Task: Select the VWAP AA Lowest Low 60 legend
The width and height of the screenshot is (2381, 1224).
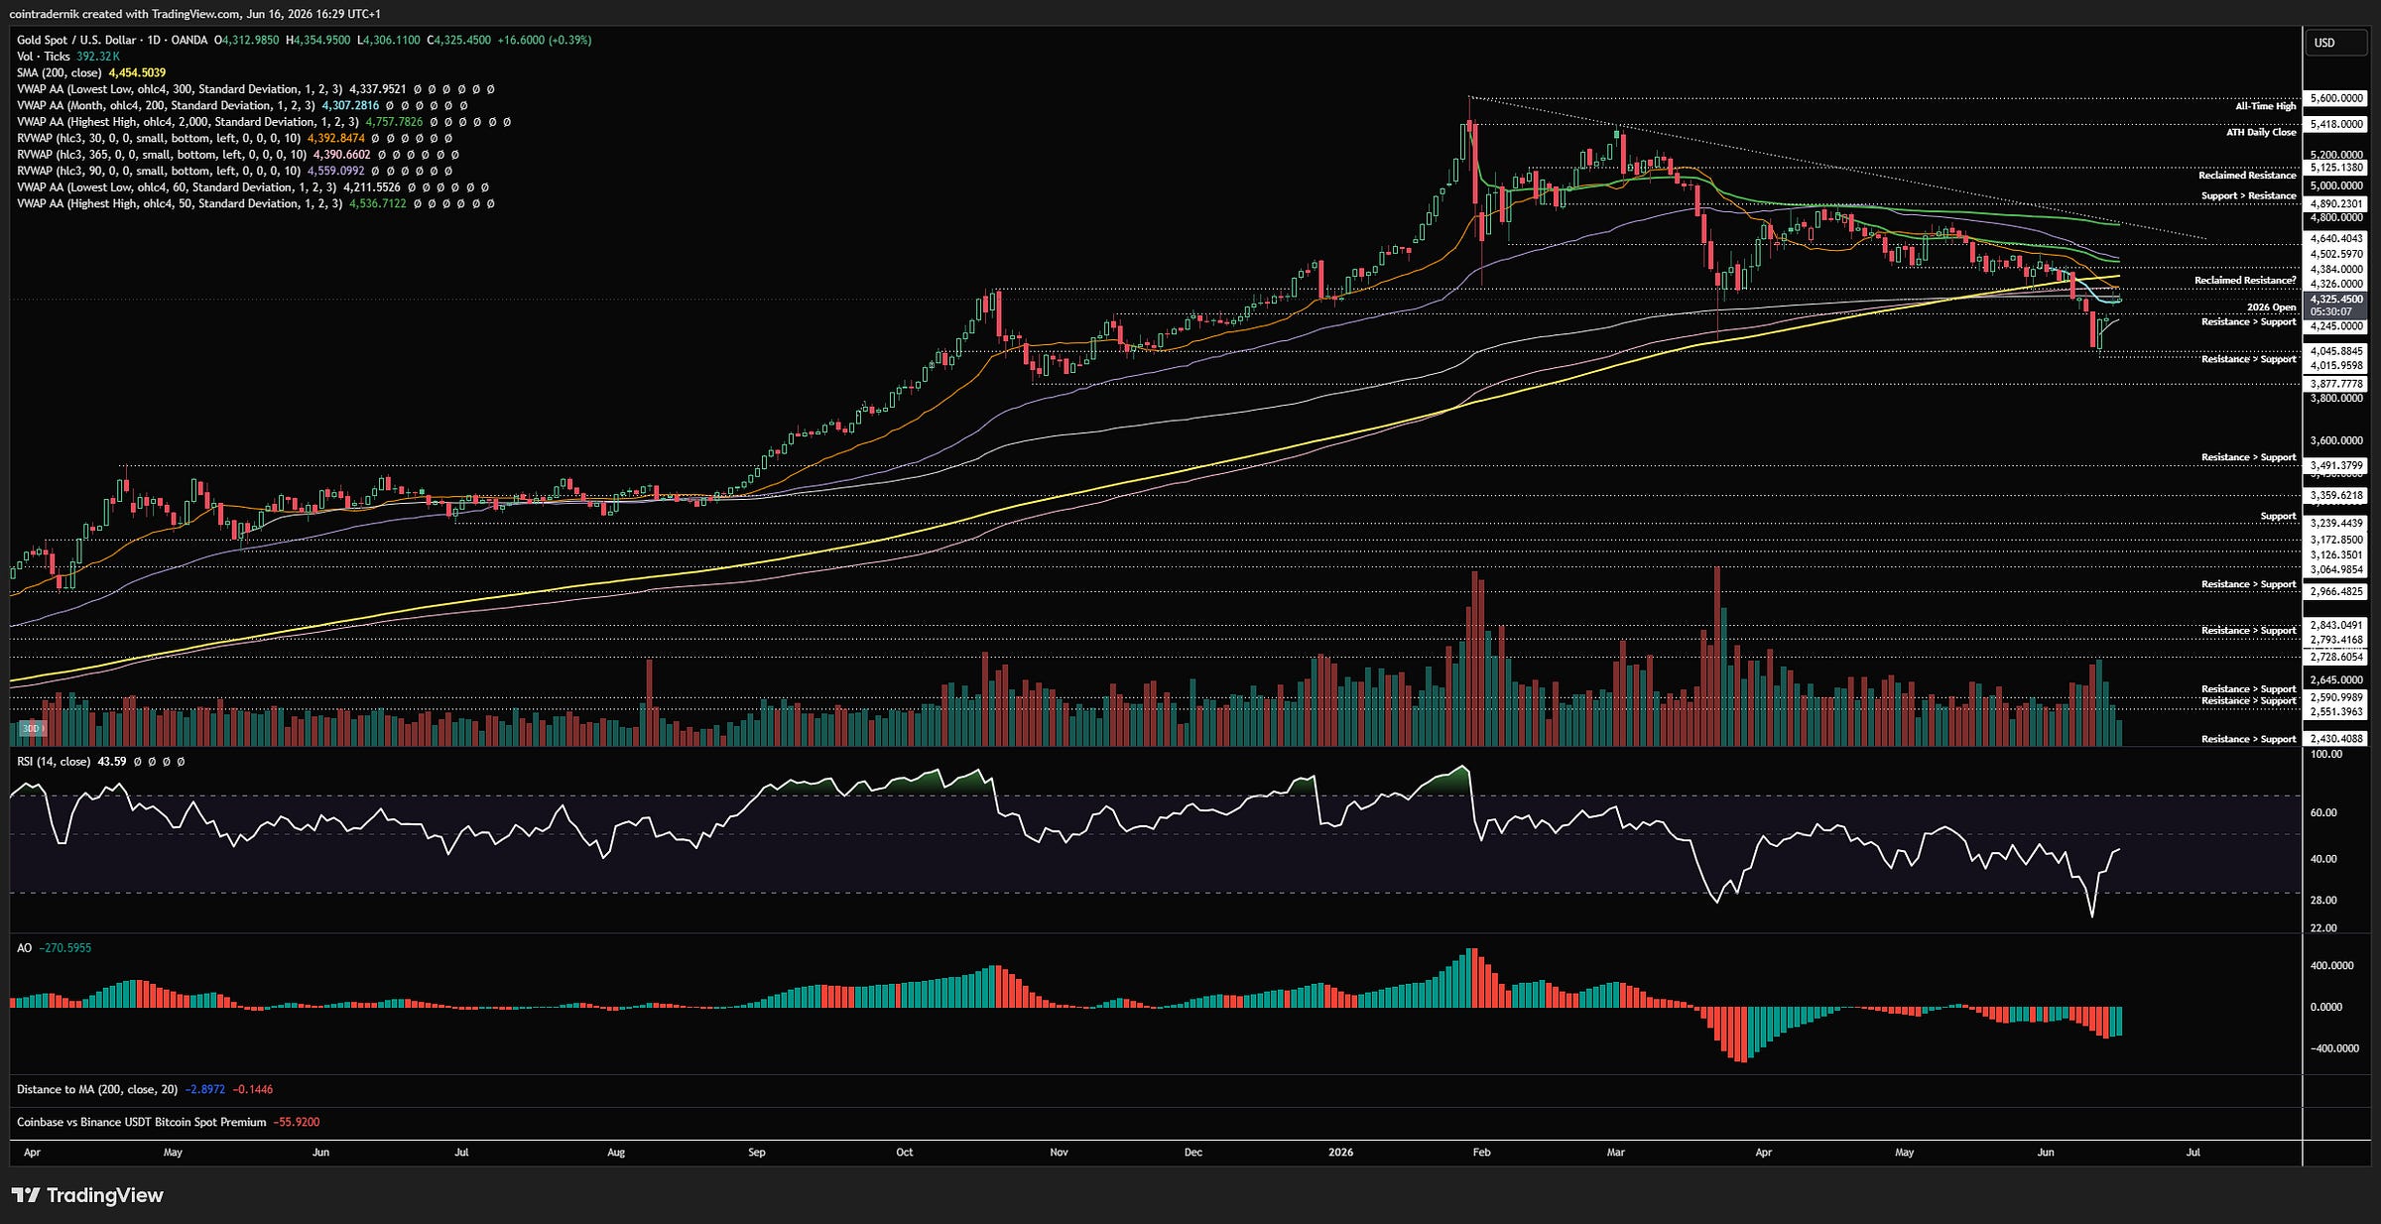Action: pos(177,187)
